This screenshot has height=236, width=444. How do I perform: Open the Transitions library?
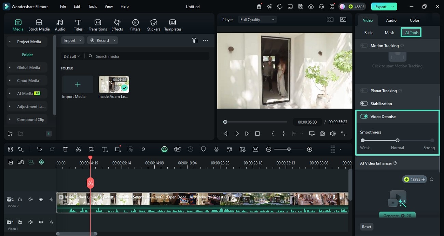click(x=98, y=25)
